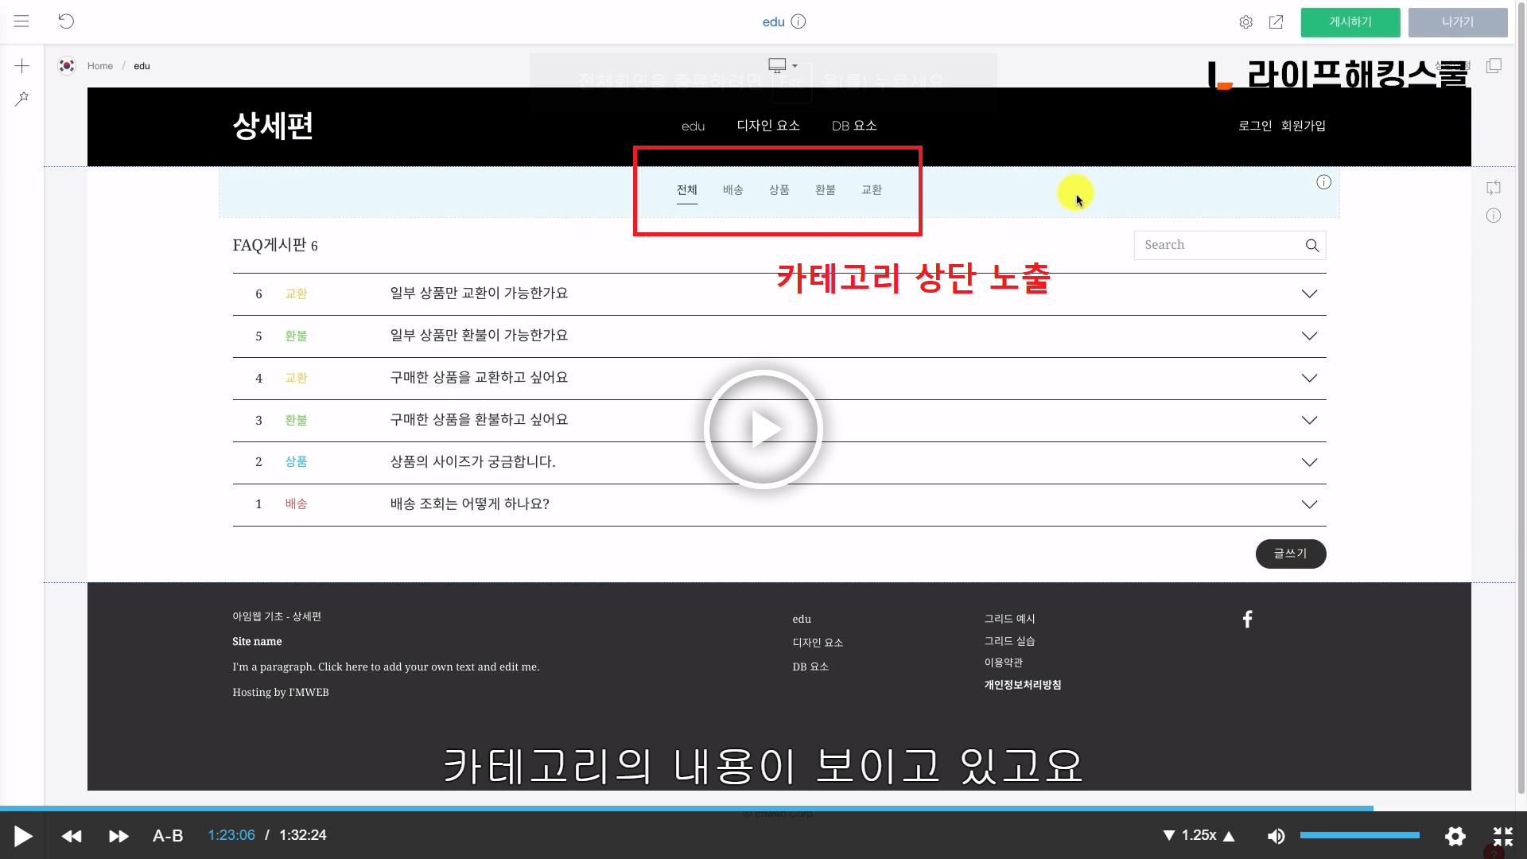Viewport: 1527px width, 859px height.
Task: Click the undo arrow icon
Action: 66,21
